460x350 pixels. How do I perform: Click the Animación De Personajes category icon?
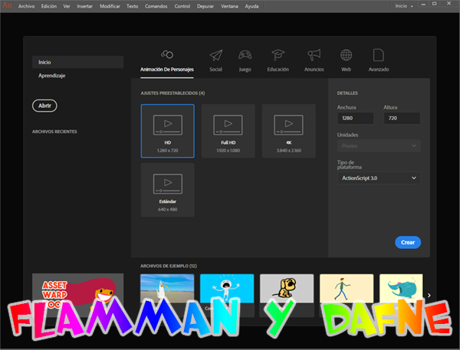(167, 54)
